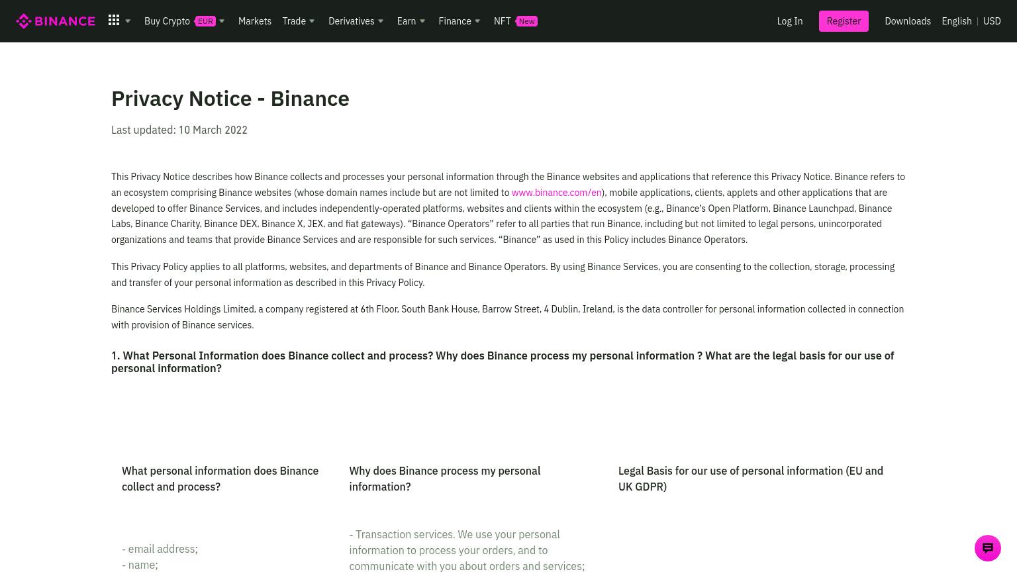
Task: Click the Last updated: 10 March 2022 text
Action: coord(179,130)
